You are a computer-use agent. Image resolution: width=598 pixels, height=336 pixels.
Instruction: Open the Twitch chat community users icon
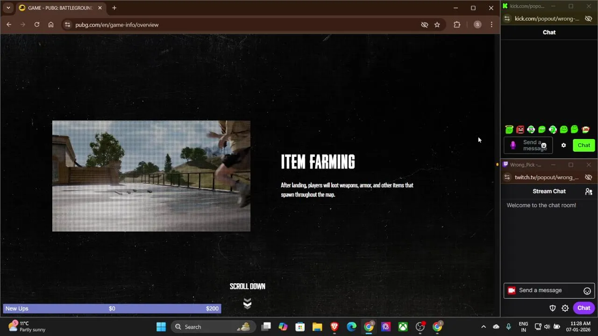point(589,191)
